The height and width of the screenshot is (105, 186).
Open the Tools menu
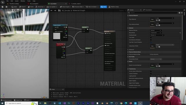click(29, 1)
